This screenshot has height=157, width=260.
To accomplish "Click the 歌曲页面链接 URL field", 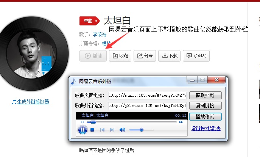I will pos(147,95).
